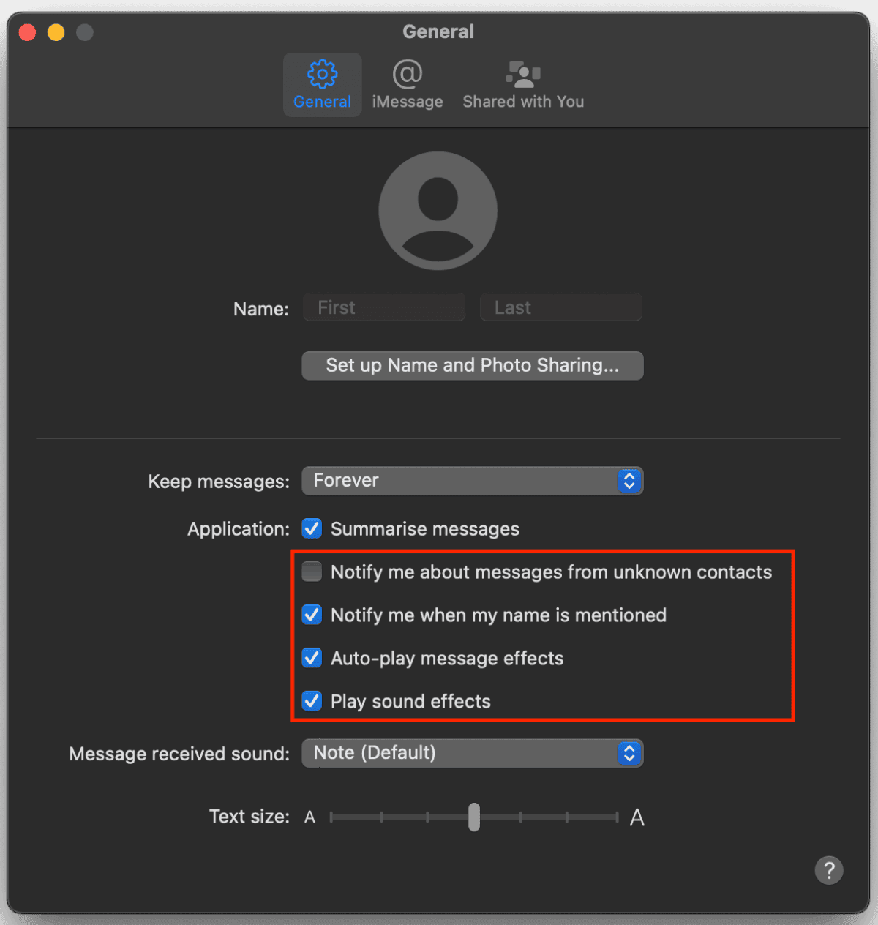Image resolution: width=878 pixels, height=925 pixels.
Task: Click Set up Name and Photo Sharing
Action: coord(472,365)
